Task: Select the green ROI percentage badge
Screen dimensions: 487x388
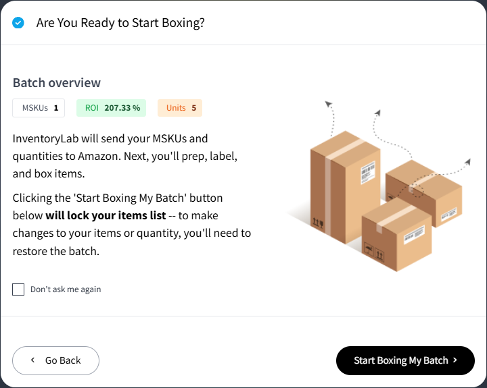Action: coord(111,108)
